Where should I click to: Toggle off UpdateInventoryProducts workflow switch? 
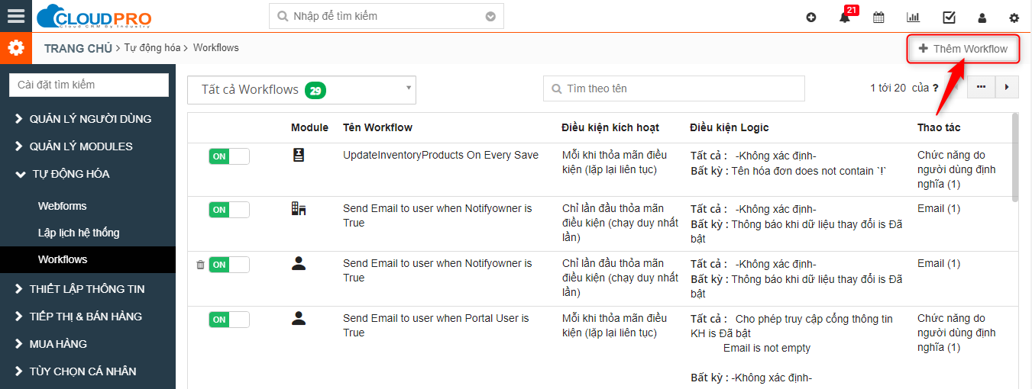click(x=228, y=156)
